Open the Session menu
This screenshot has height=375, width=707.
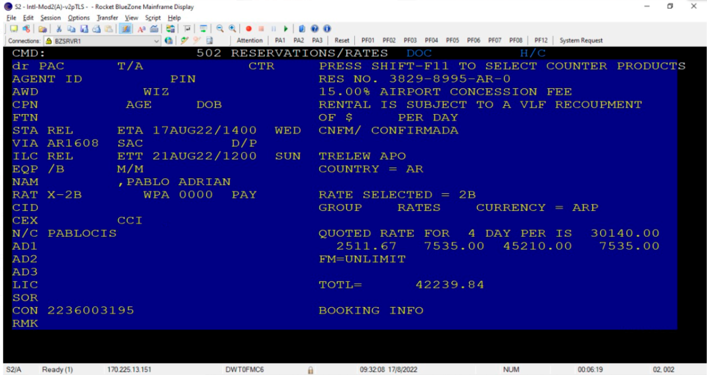pyautogui.click(x=50, y=18)
